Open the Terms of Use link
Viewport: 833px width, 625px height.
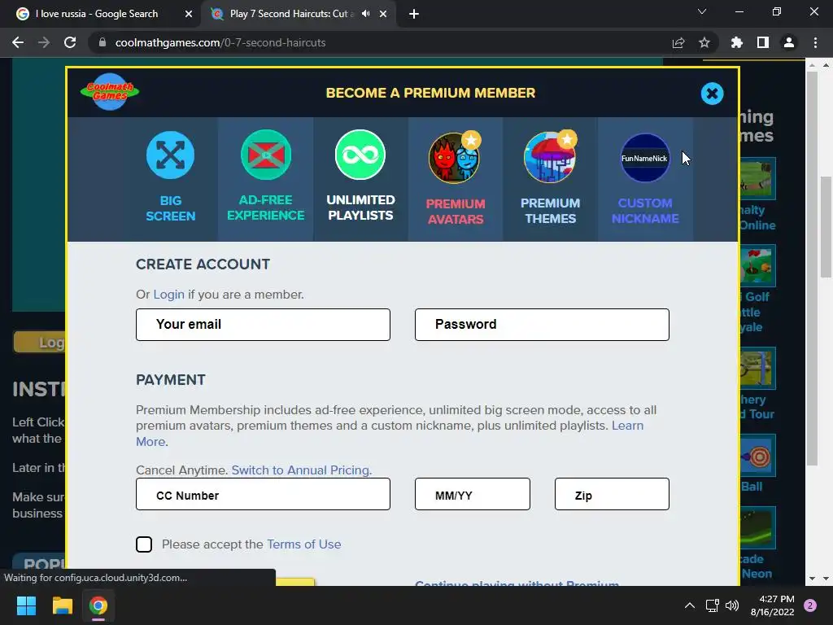point(304,544)
